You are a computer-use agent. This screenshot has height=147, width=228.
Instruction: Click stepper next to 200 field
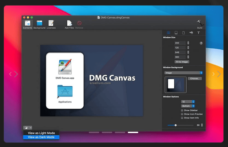[x=188, y=43]
